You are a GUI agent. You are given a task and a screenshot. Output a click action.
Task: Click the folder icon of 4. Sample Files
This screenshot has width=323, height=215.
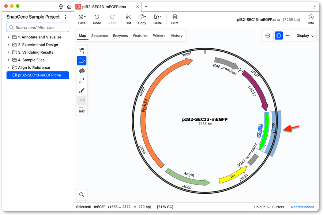[15, 60]
